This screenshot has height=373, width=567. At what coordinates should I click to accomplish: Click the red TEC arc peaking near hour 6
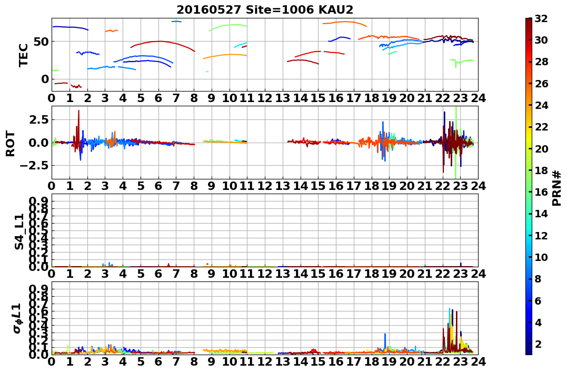(x=162, y=42)
